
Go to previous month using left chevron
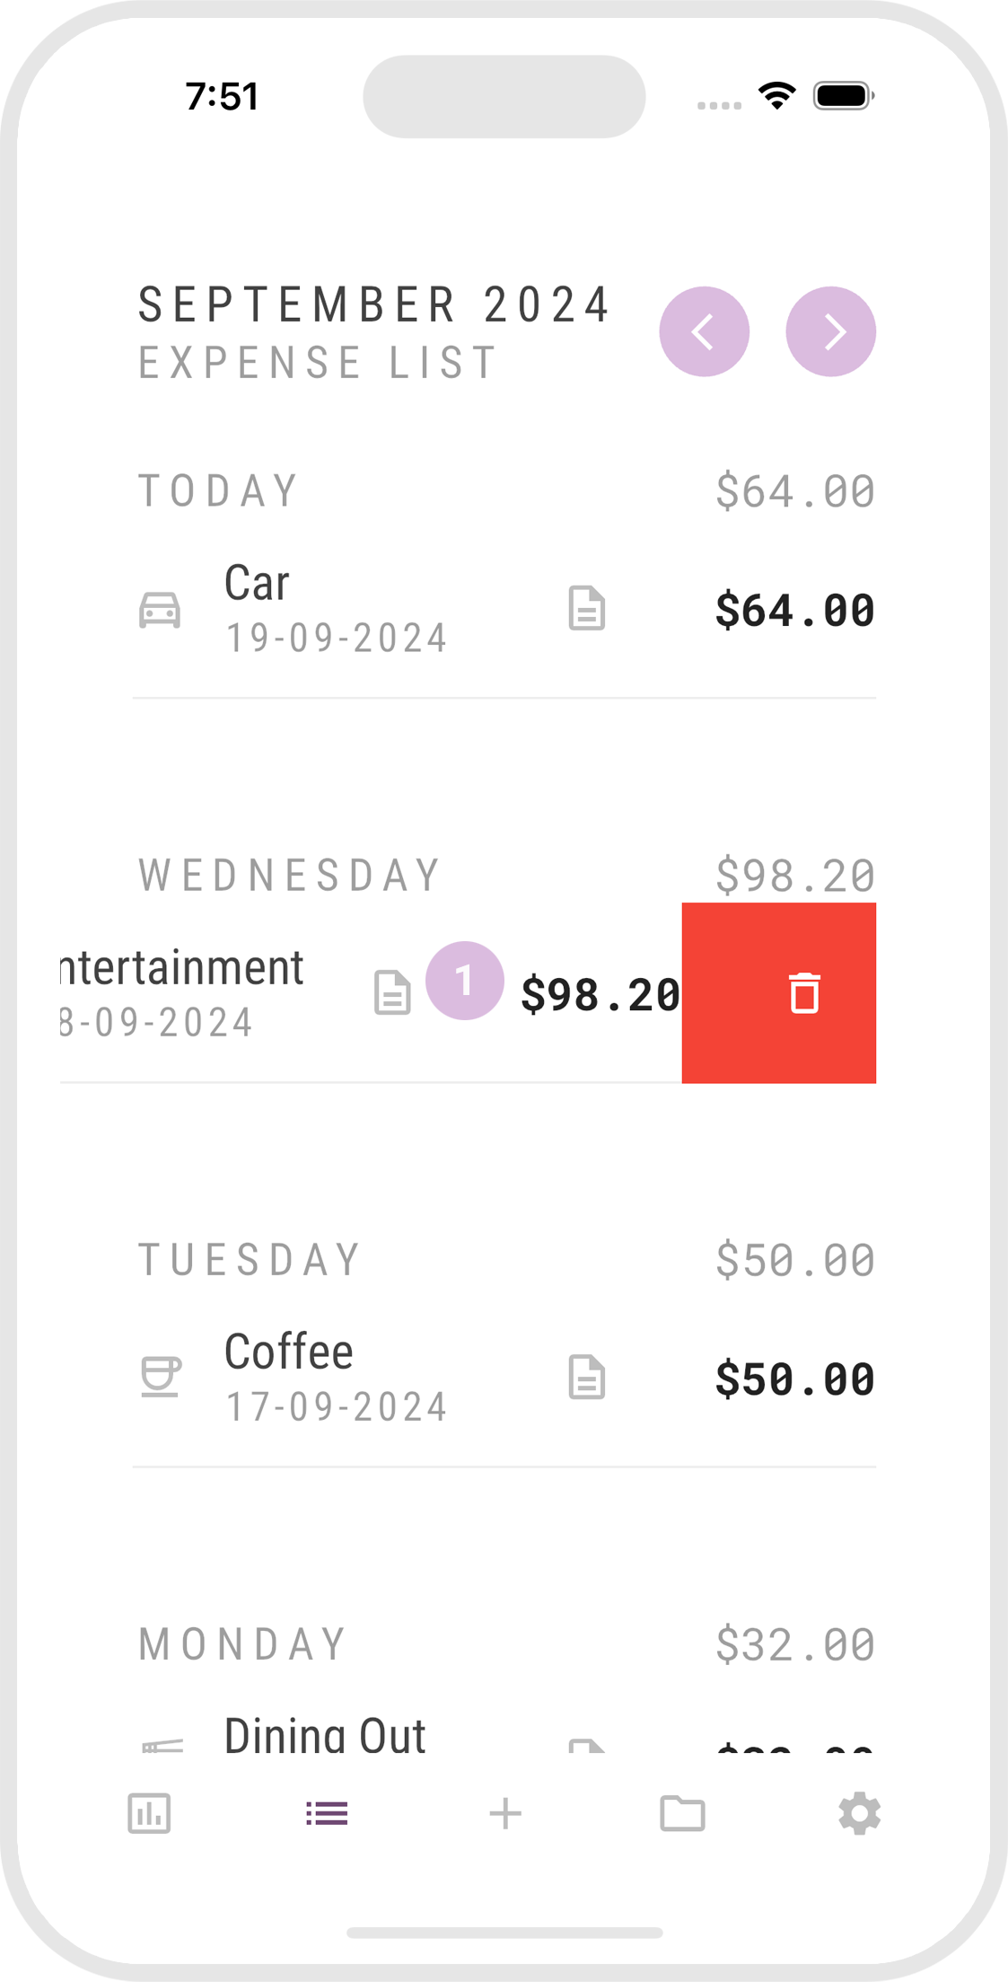click(x=704, y=331)
